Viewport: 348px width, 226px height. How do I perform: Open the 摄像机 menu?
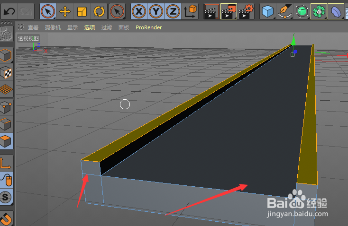53,27
